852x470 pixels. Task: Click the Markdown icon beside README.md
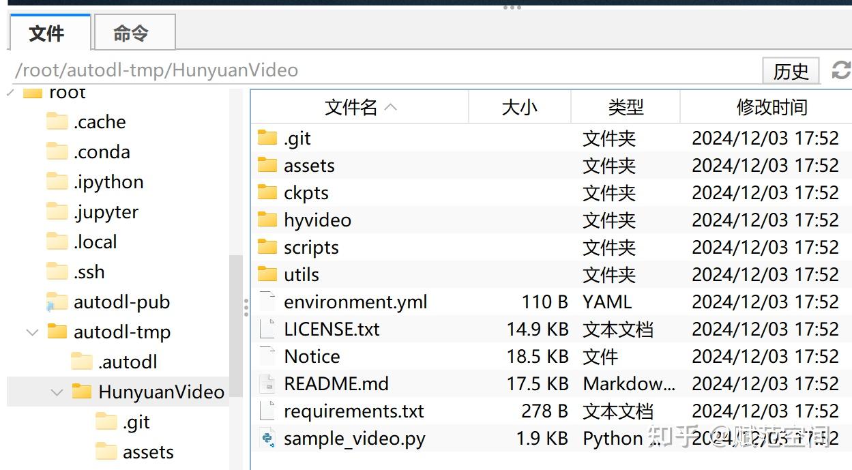tap(267, 383)
